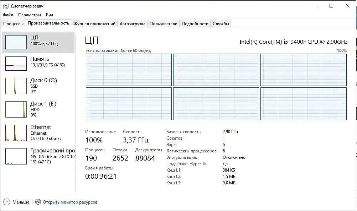
Task: Click the Кэш L3 value 9,0 МБ
Action: [x=229, y=183]
